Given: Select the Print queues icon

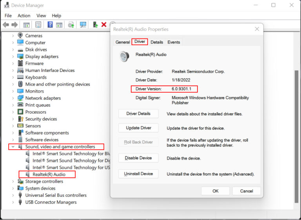Looking at the screenshot, I should (20, 105).
